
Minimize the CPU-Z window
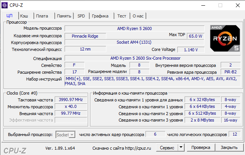click(x=203, y=5)
